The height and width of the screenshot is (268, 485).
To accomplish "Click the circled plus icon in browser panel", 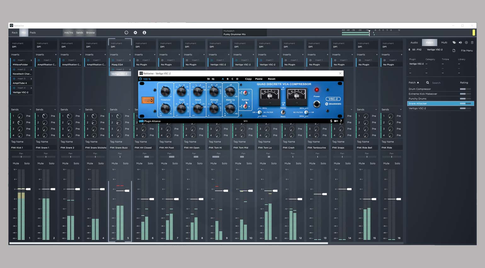I will click(466, 43).
